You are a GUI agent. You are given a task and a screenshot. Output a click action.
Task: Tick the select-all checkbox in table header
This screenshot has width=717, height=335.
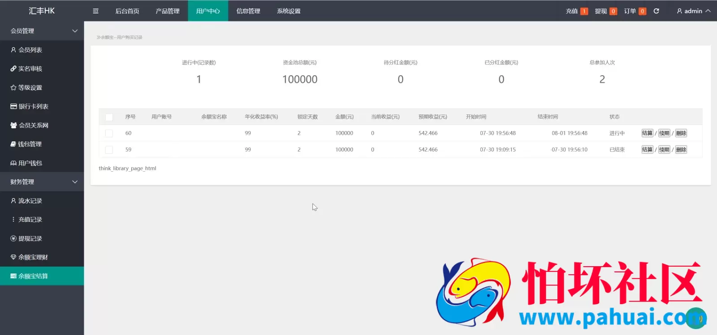(x=109, y=117)
